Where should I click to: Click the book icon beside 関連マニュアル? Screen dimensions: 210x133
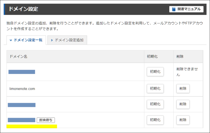click(174, 9)
